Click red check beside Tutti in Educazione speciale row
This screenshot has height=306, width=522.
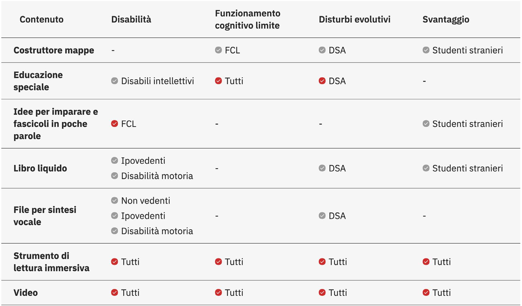(218, 81)
